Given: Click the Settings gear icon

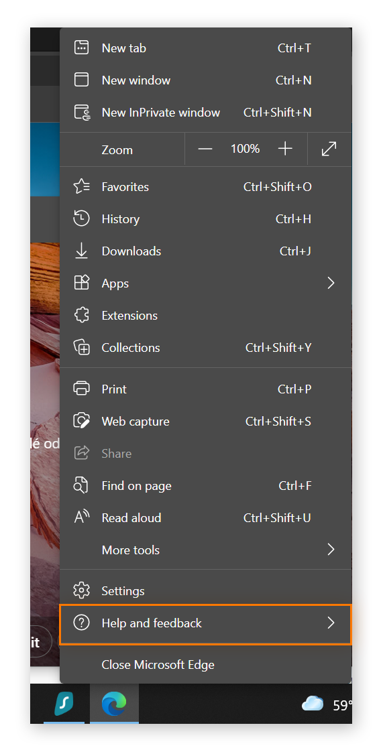Looking at the screenshot, I should pyautogui.click(x=81, y=590).
